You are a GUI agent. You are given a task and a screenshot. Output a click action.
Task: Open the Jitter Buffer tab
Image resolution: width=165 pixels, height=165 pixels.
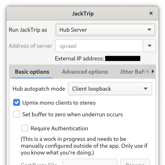132,72
